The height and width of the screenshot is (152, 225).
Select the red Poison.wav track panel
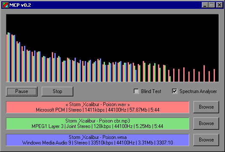point(98,107)
